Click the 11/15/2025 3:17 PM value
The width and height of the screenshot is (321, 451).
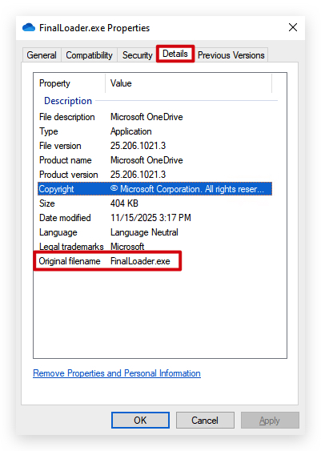150,218
